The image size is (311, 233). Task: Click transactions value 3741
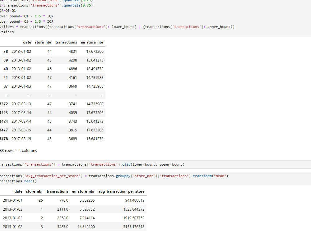click(73, 104)
